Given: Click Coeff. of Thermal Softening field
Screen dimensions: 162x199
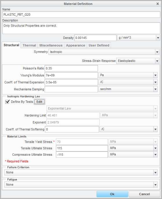Looking at the screenshot, I should (x=72, y=129).
